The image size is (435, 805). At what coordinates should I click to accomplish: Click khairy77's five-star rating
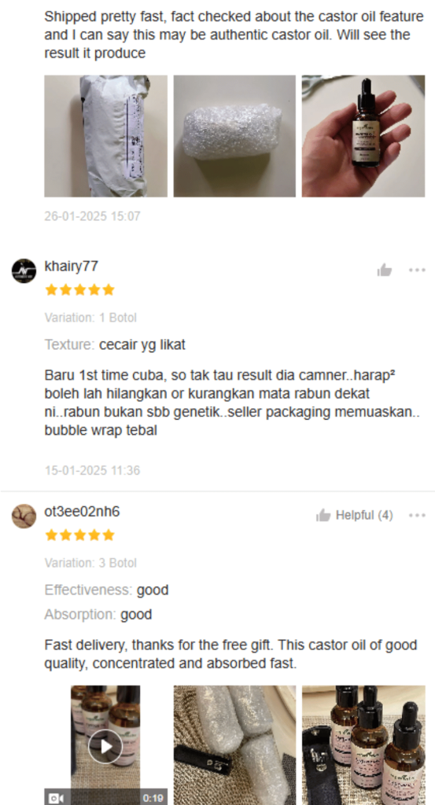(x=79, y=290)
